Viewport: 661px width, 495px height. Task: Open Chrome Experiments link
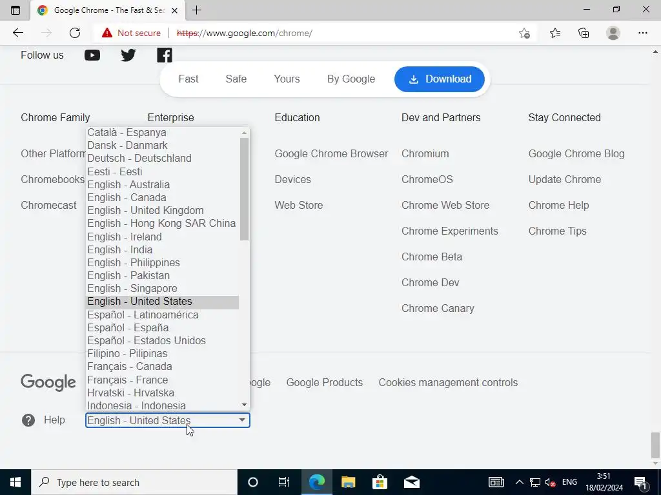point(449,231)
